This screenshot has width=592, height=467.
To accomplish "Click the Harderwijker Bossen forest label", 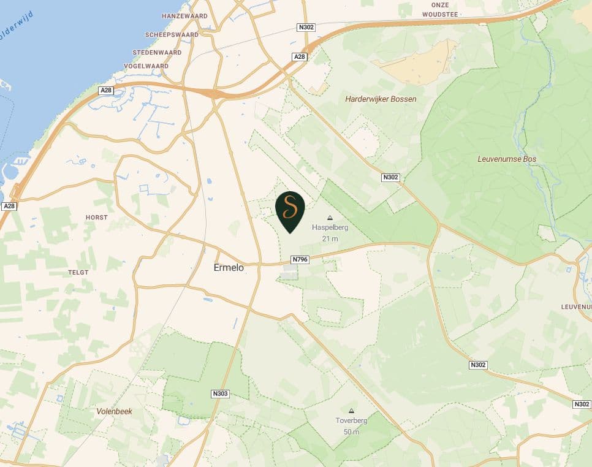I will 381,99.
